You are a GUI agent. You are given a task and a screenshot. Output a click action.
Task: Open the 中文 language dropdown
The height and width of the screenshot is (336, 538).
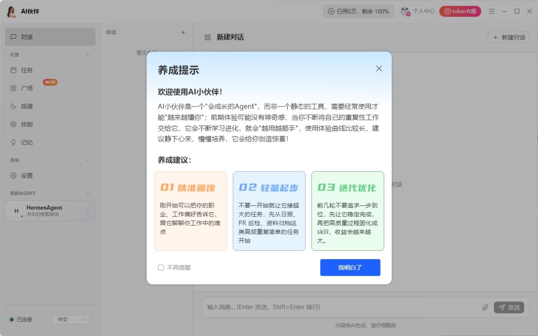[x=71, y=319]
